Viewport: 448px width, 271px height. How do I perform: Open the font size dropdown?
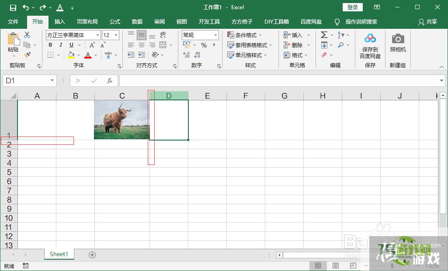116,35
